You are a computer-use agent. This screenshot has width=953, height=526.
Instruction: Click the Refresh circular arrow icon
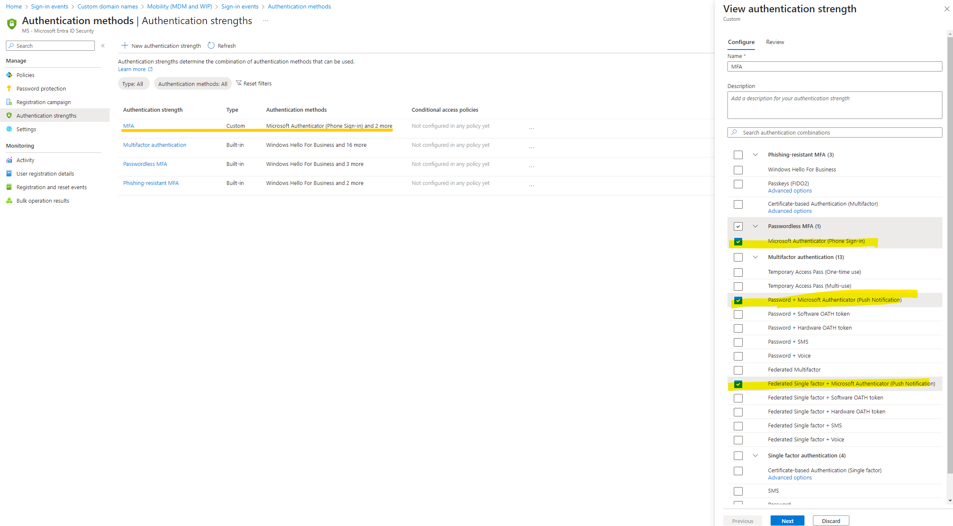click(x=211, y=45)
